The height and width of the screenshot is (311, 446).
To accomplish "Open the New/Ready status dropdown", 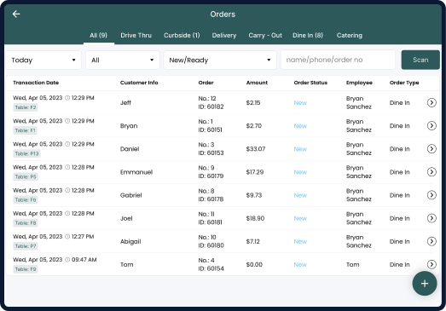I will click(x=220, y=60).
